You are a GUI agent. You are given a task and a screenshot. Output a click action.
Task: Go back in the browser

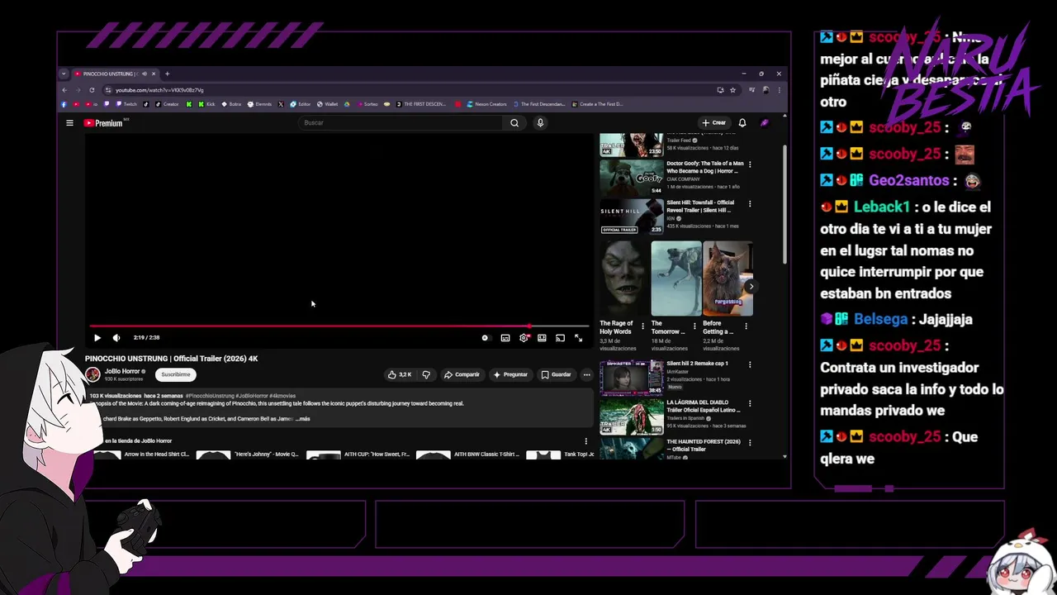(x=64, y=90)
